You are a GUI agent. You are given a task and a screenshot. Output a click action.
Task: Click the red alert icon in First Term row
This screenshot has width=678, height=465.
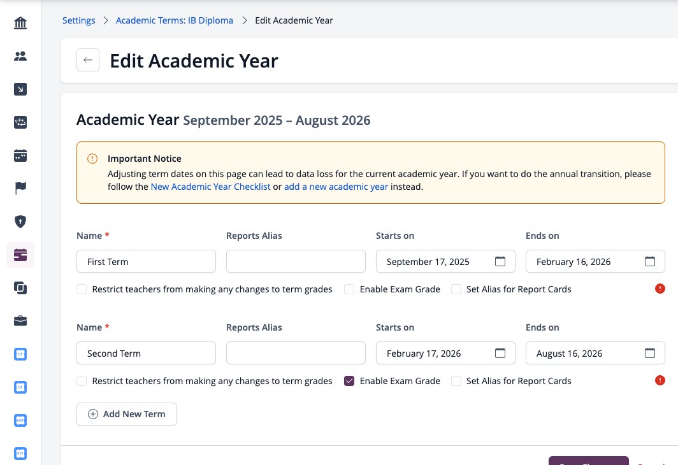(x=660, y=289)
